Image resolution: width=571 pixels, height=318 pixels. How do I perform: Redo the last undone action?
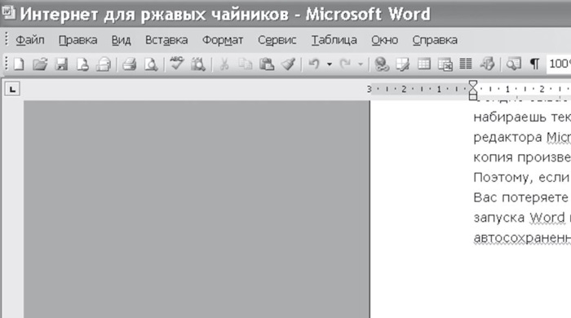click(345, 64)
